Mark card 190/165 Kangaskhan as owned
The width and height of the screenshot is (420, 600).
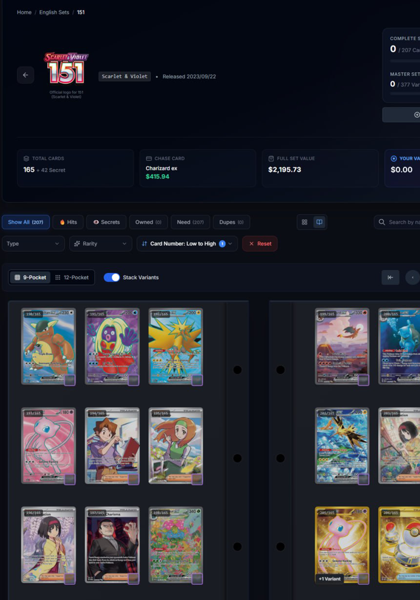tap(70, 380)
